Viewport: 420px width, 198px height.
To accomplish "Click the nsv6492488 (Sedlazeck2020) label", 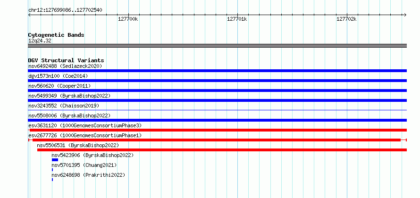I will point(65,66).
